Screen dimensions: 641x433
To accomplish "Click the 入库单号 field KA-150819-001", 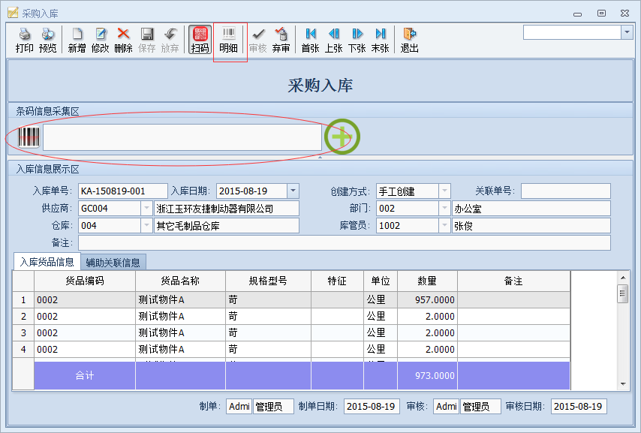I will coord(123,191).
